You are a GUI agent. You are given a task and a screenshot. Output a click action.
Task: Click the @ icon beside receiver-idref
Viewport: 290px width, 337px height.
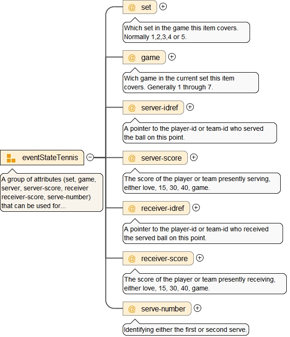[132, 209]
